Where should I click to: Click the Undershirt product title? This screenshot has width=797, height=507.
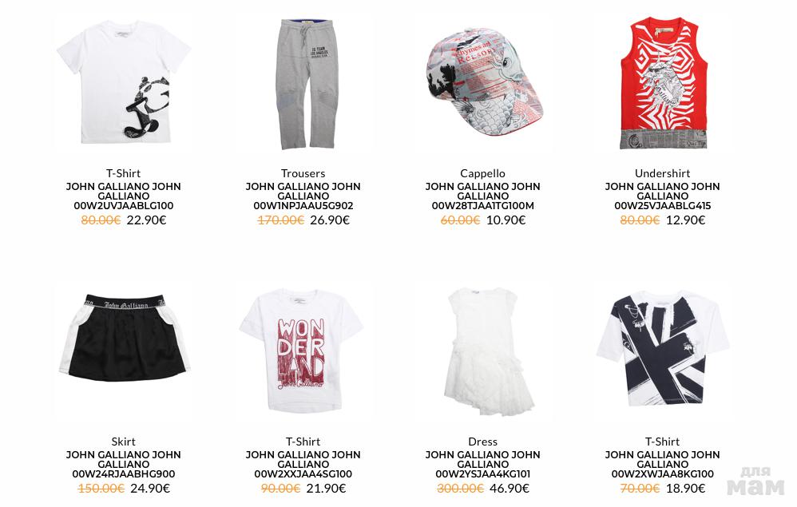pos(662,173)
